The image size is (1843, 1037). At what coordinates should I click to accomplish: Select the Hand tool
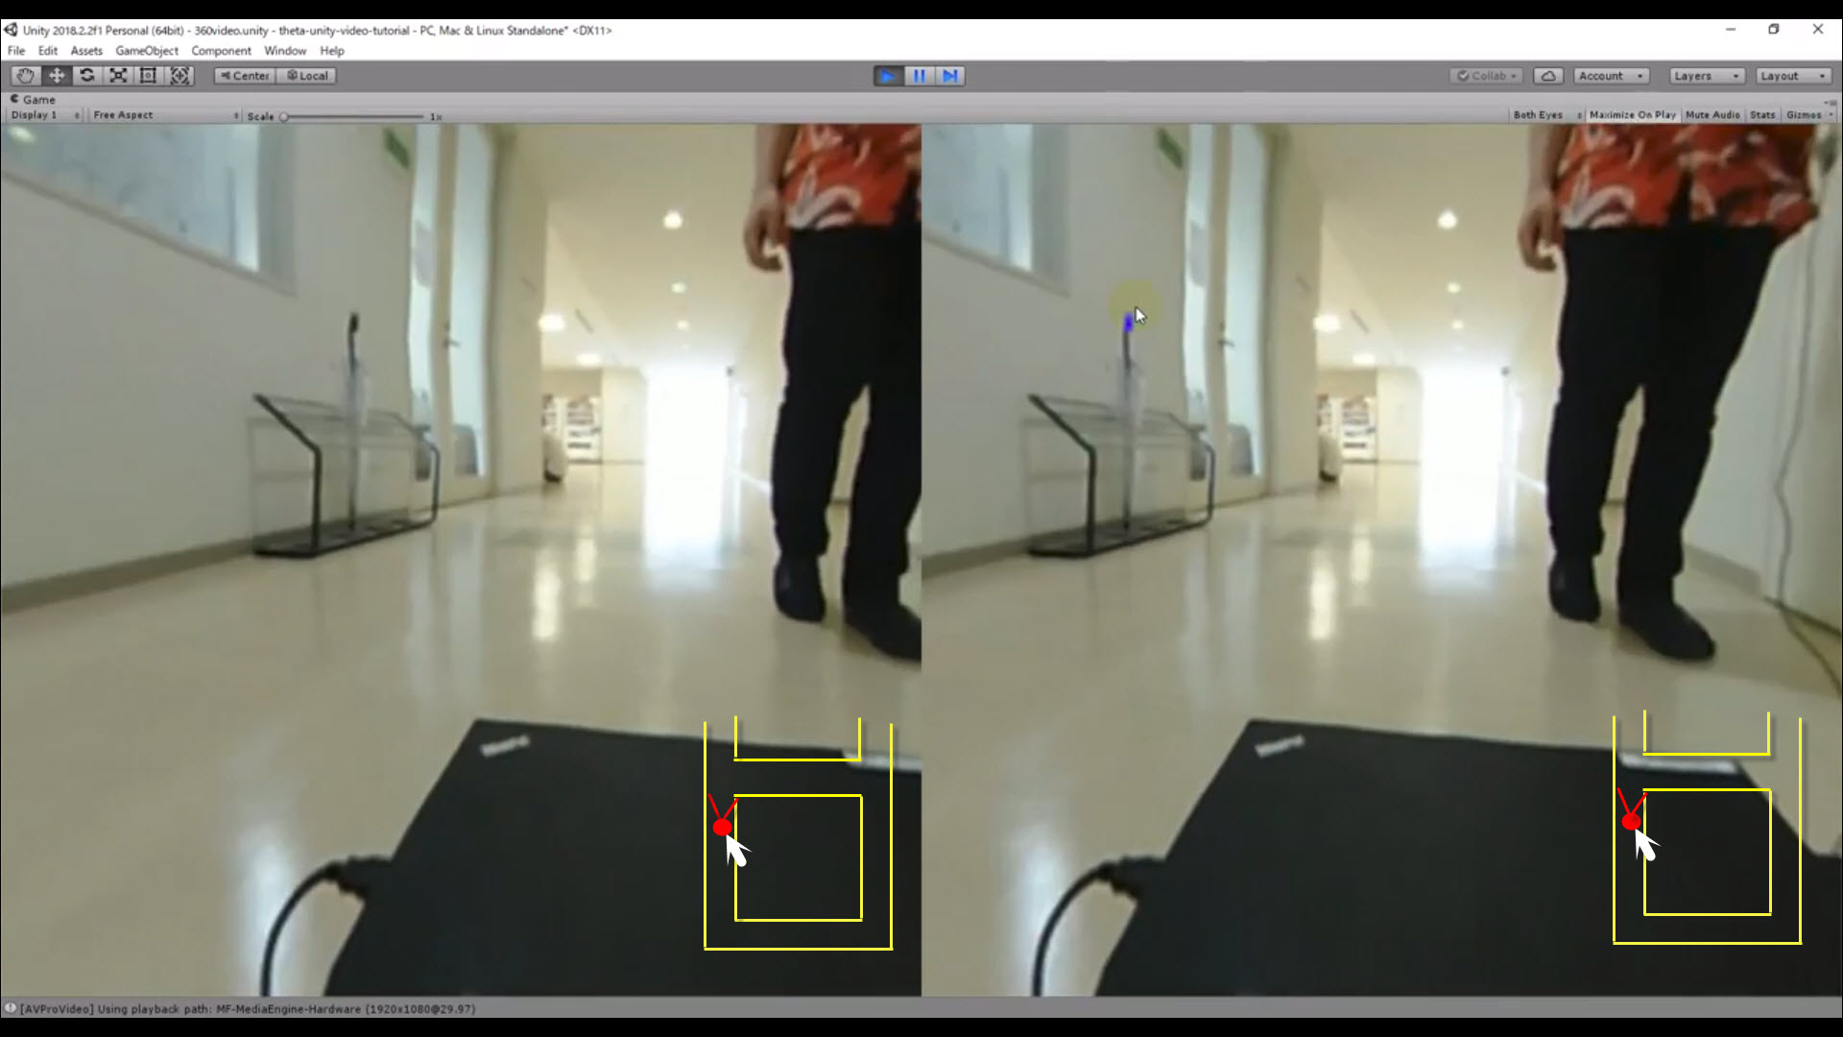click(25, 76)
